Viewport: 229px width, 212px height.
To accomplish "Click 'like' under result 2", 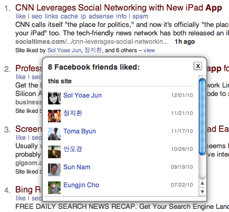I will [x=21, y=77].
